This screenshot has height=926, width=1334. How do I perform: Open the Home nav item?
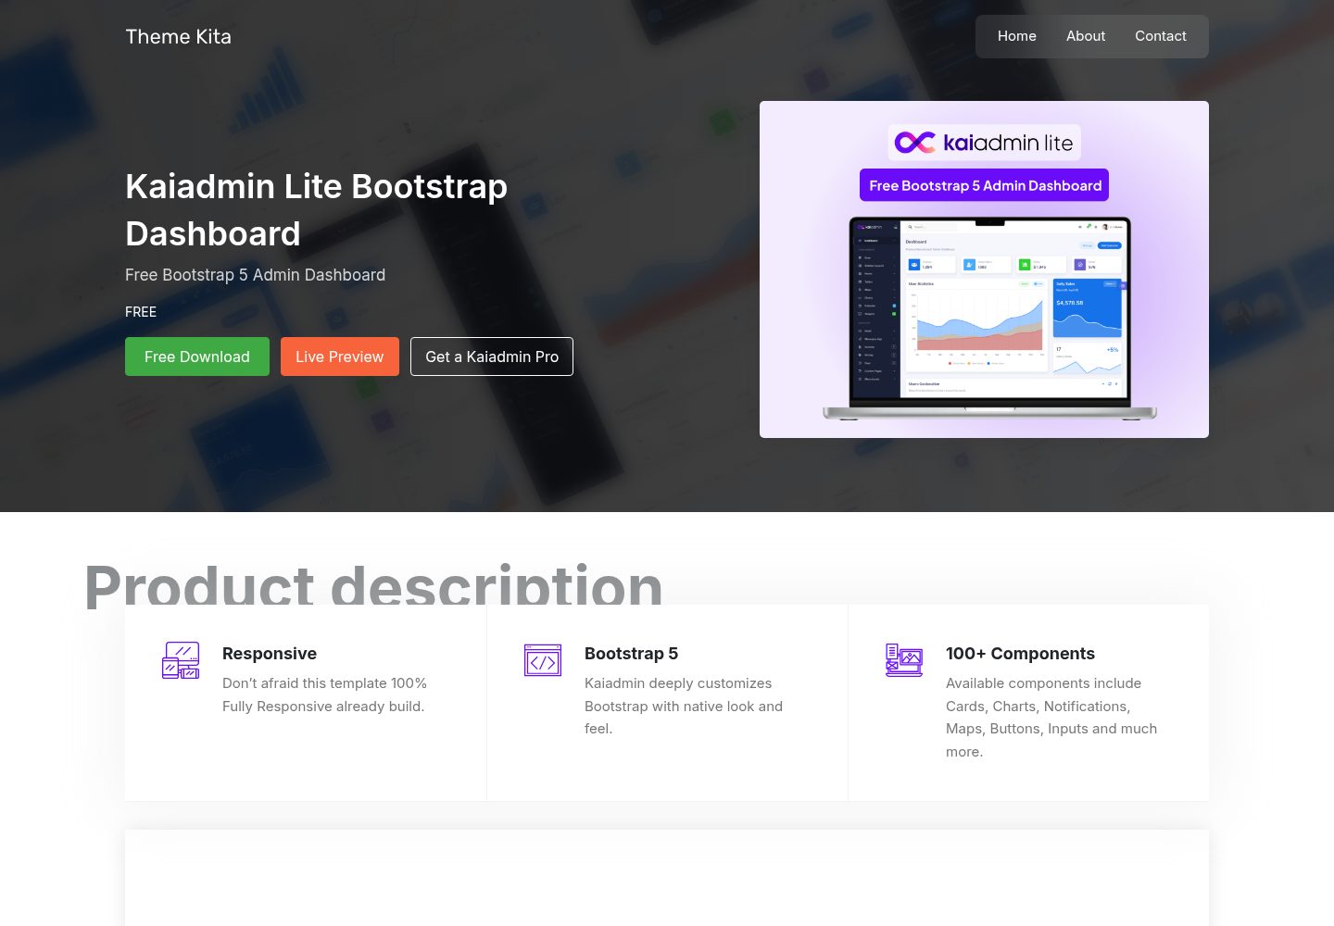pos(1016,36)
